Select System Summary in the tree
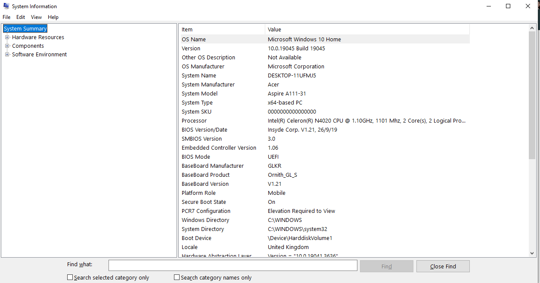The height and width of the screenshot is (283, 540). pyautogui.click(x=25, y=29)
